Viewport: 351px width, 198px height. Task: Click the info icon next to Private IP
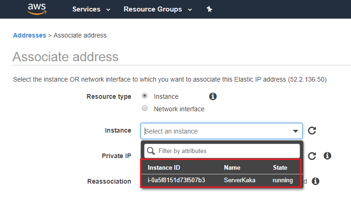327,156
